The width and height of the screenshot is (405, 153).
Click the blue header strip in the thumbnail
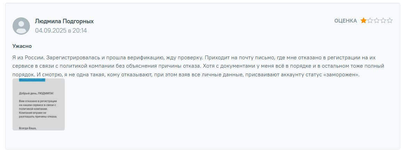coord(32,80)
